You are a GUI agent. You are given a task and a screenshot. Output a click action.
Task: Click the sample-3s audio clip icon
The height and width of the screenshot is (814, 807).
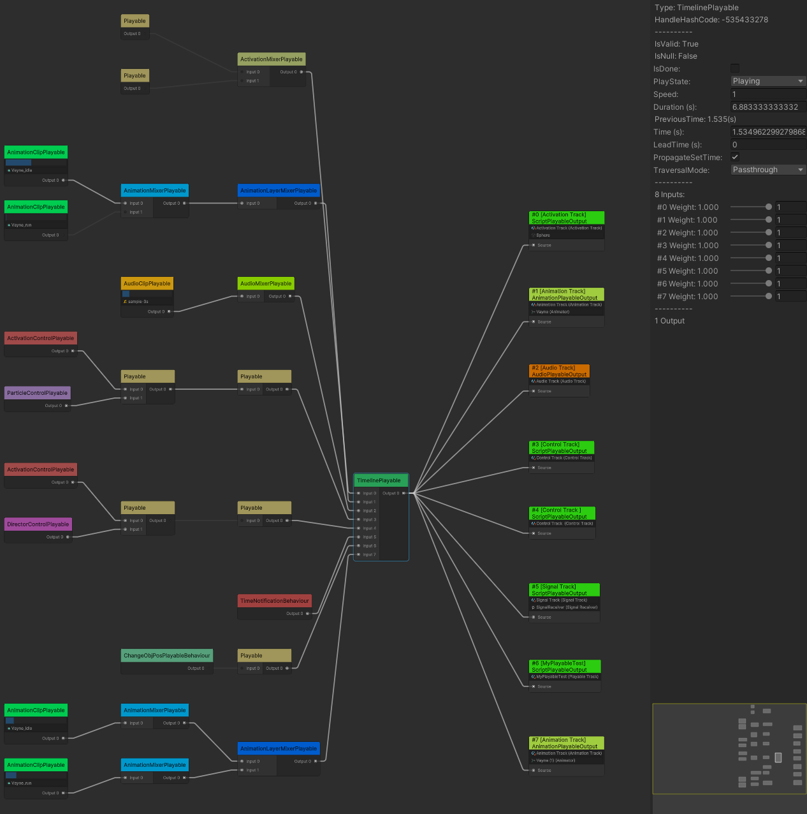point(125,302)
